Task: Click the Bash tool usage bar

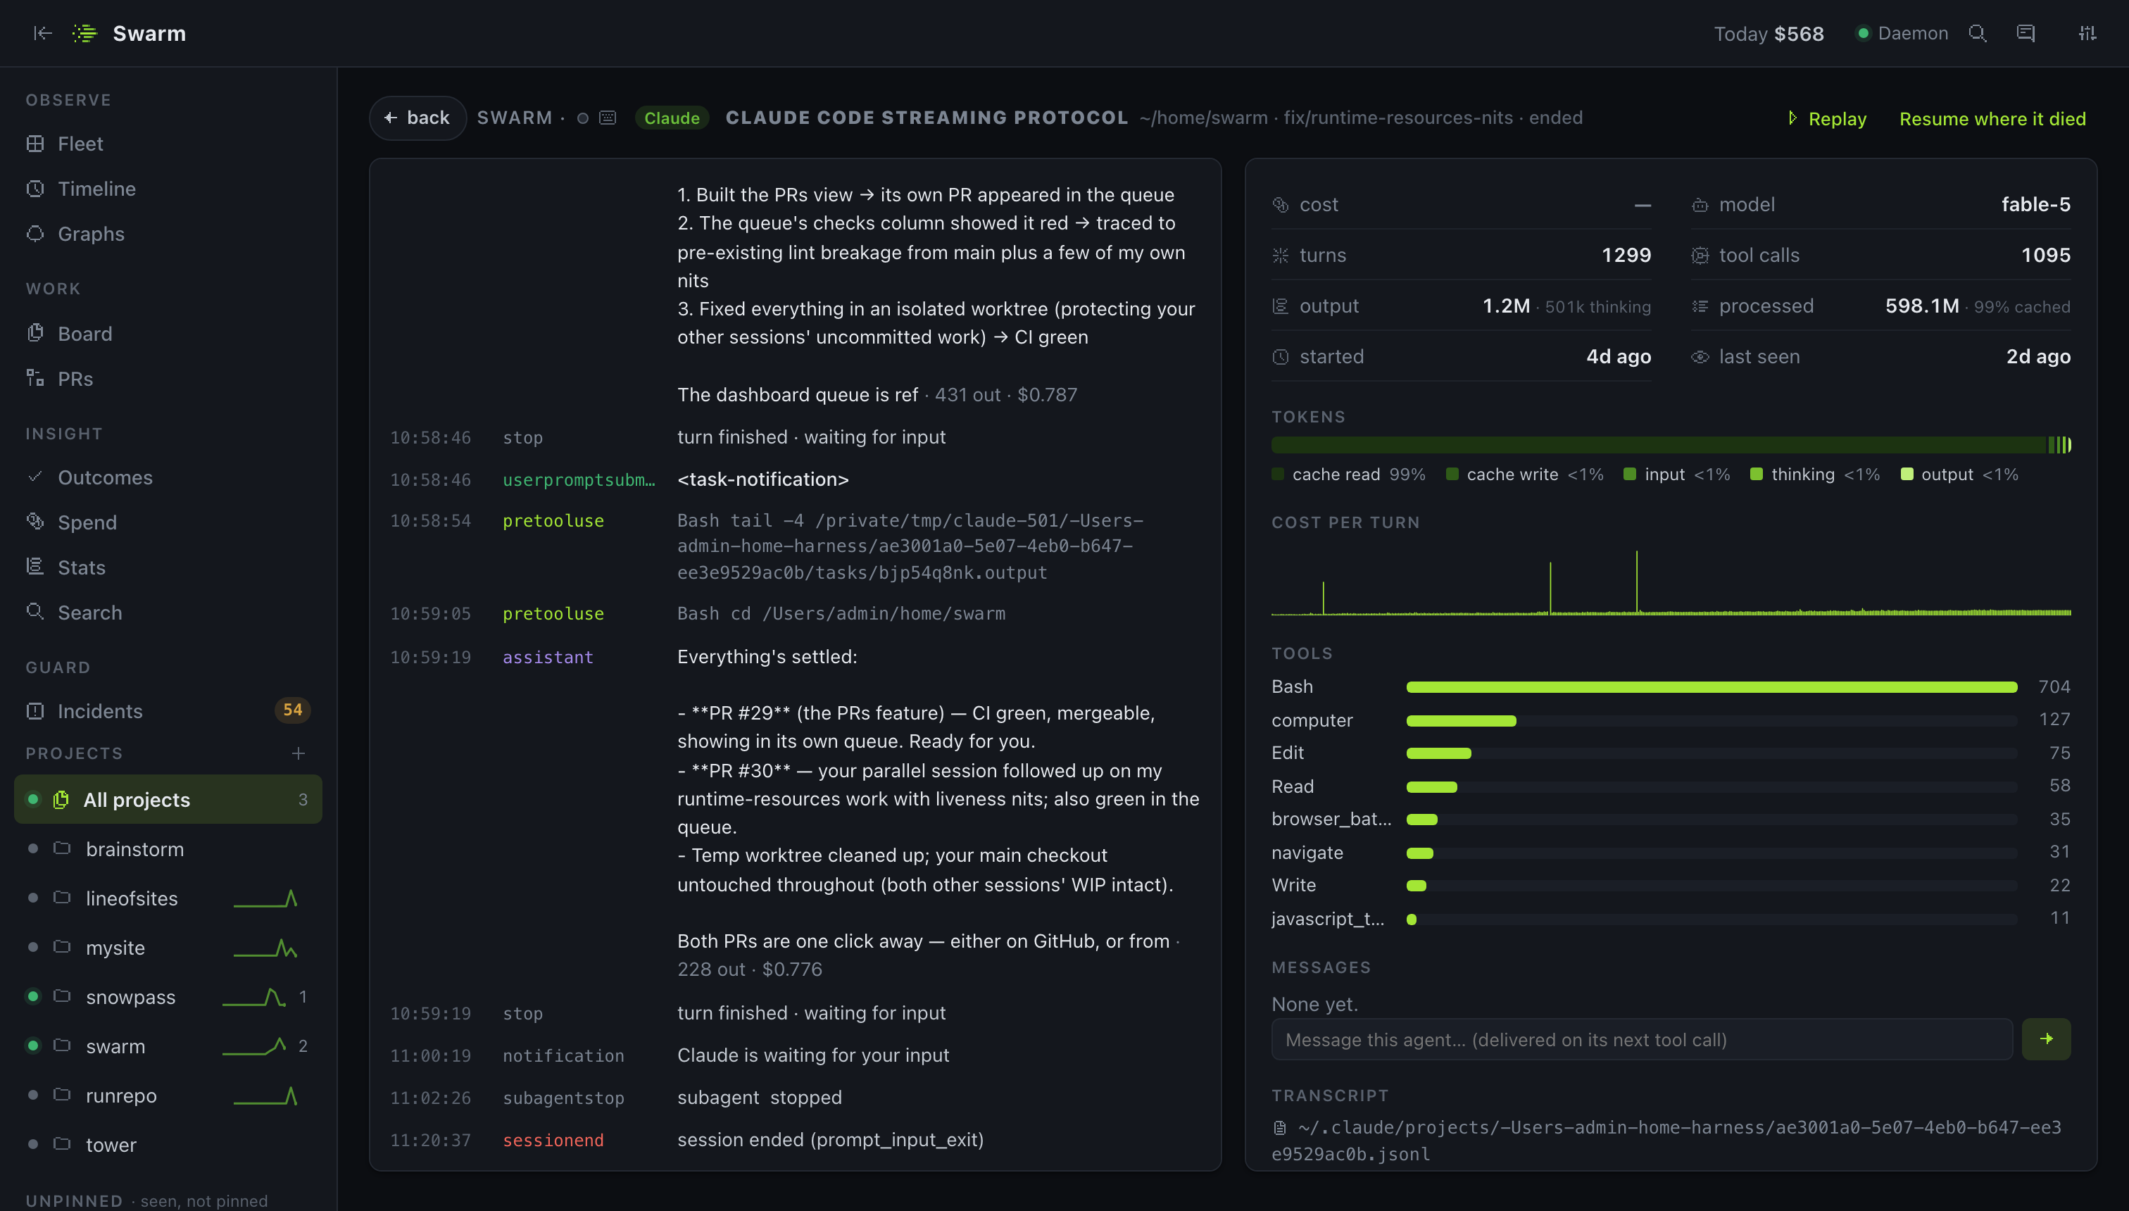Action: click(1712, 687)
